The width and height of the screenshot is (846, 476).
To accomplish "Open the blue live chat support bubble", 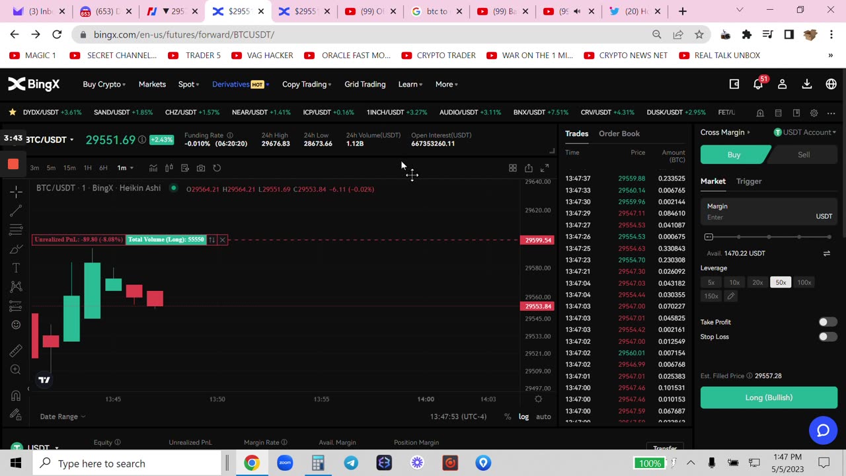I will 823,431.
